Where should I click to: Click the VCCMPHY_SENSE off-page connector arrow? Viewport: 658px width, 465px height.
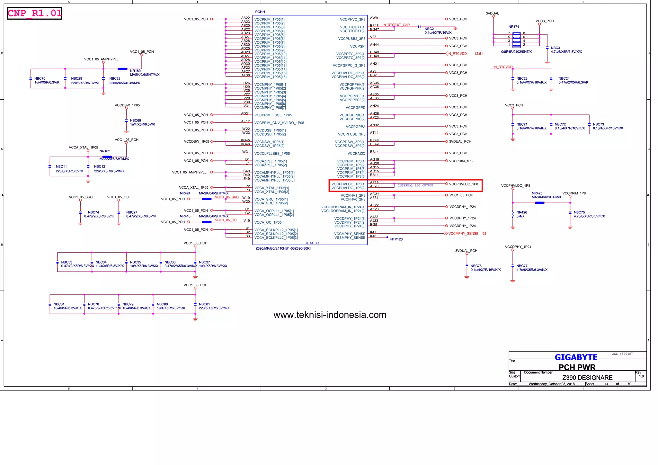(446, 234)
